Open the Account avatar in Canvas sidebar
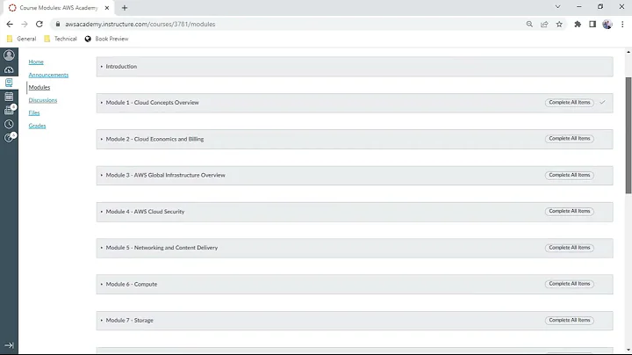 [9, 54]
